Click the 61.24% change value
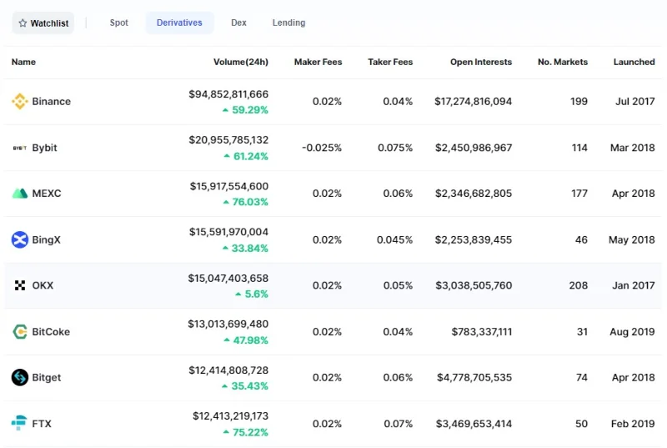Screen dimensions: 667x448 point(251,156)
